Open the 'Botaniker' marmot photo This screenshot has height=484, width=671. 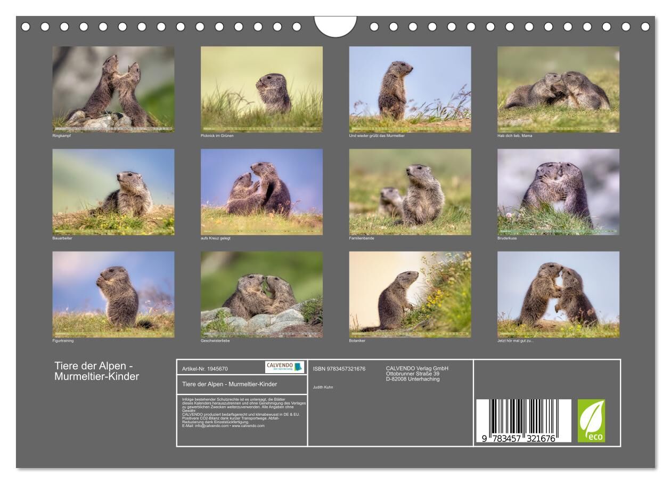pyautogui.click(x=410, y=294)
